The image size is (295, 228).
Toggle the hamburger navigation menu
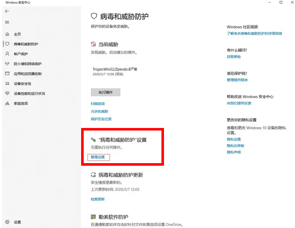[x=7, y=22]
